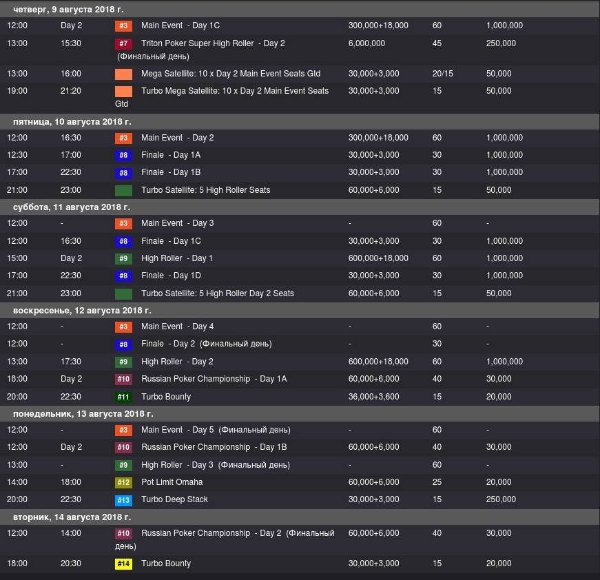This screenshot has width=600, height=580.
Task: Click the Main Event Day 5 final day row
Action: (215, 430)
